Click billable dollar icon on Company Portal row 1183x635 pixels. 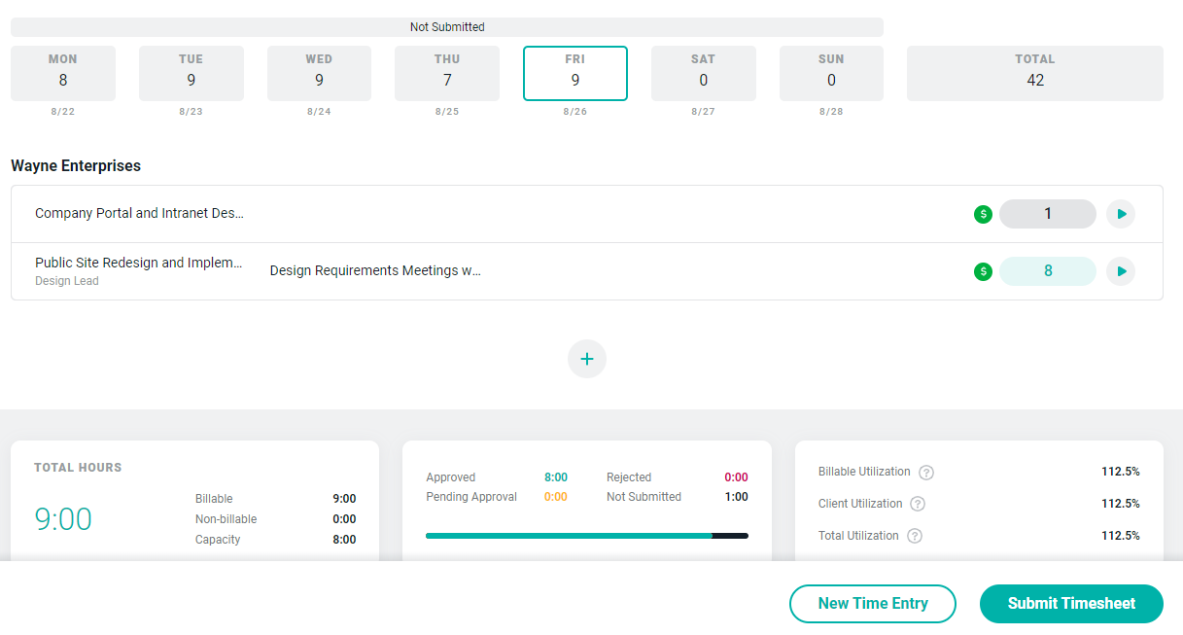pyautogui.click(x=983, y=214)
